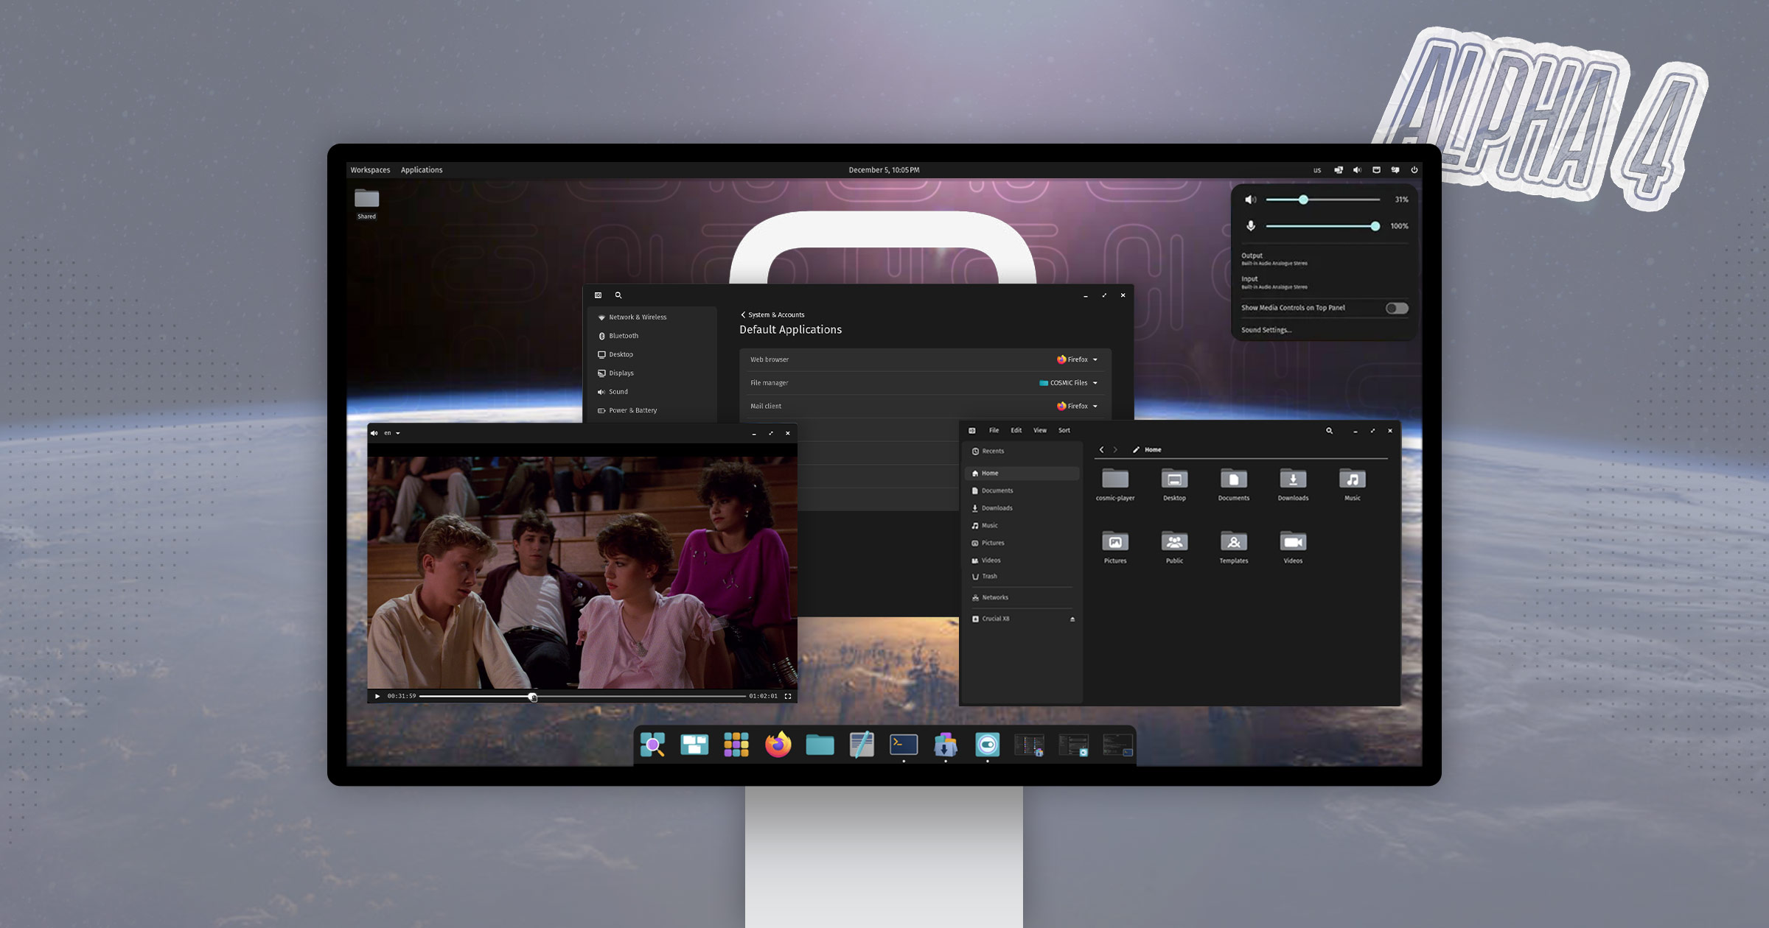Image resolution: width=1769 pixels, height=928 pixels.
Task: Click the search icon in Files window
Action: (x=1329, y=431)
